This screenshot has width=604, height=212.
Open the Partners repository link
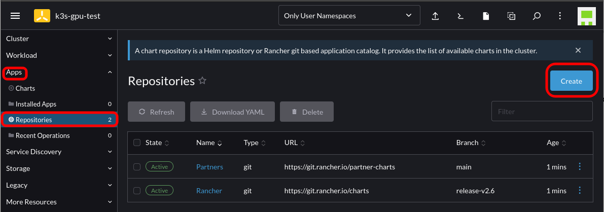[209, 167]
